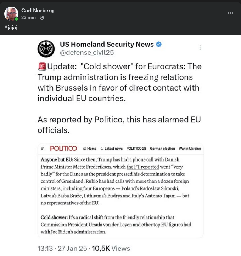Click the US Homeland Security News avatar
Viewport: 241px width, 256px height.
pos(46,49)
